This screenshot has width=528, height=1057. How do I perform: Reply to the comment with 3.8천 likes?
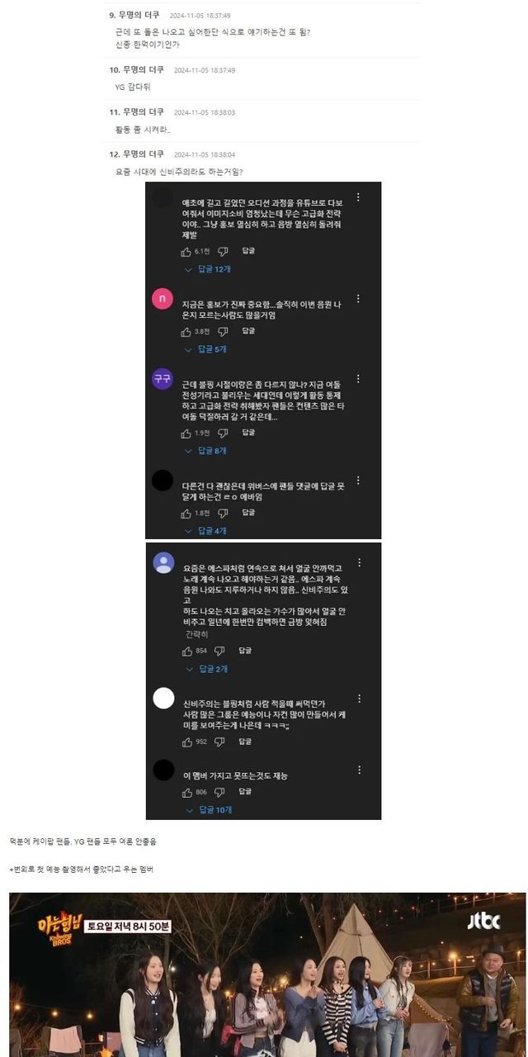click(x=248, y=331)
